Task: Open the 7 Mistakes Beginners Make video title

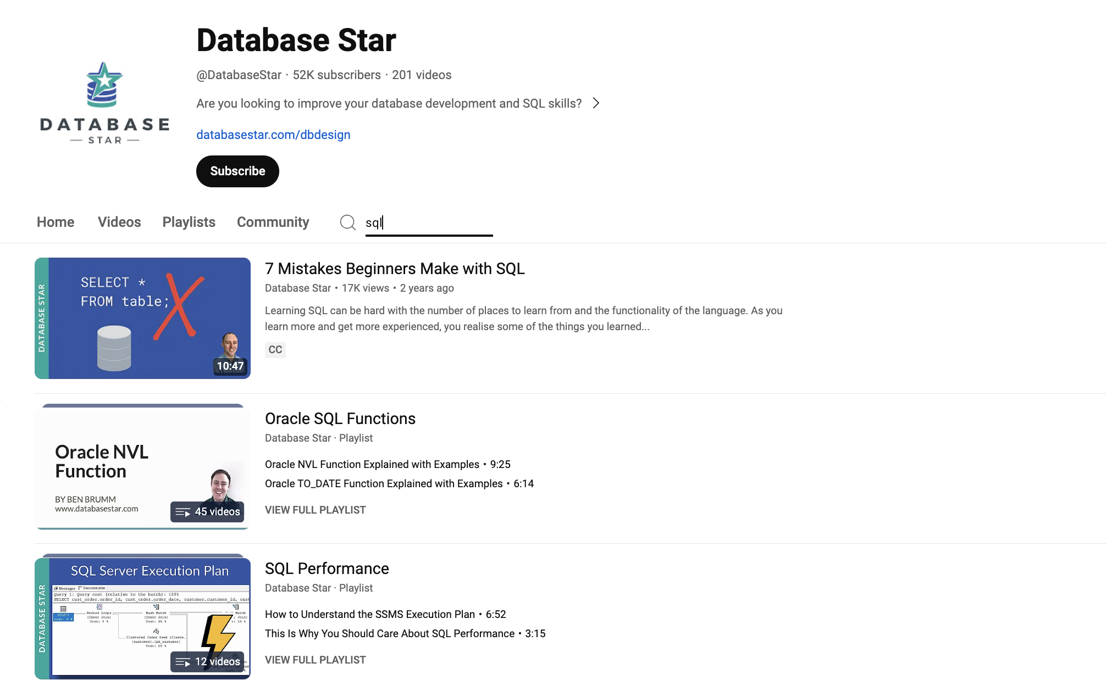Action: click(x=394, y=269)
